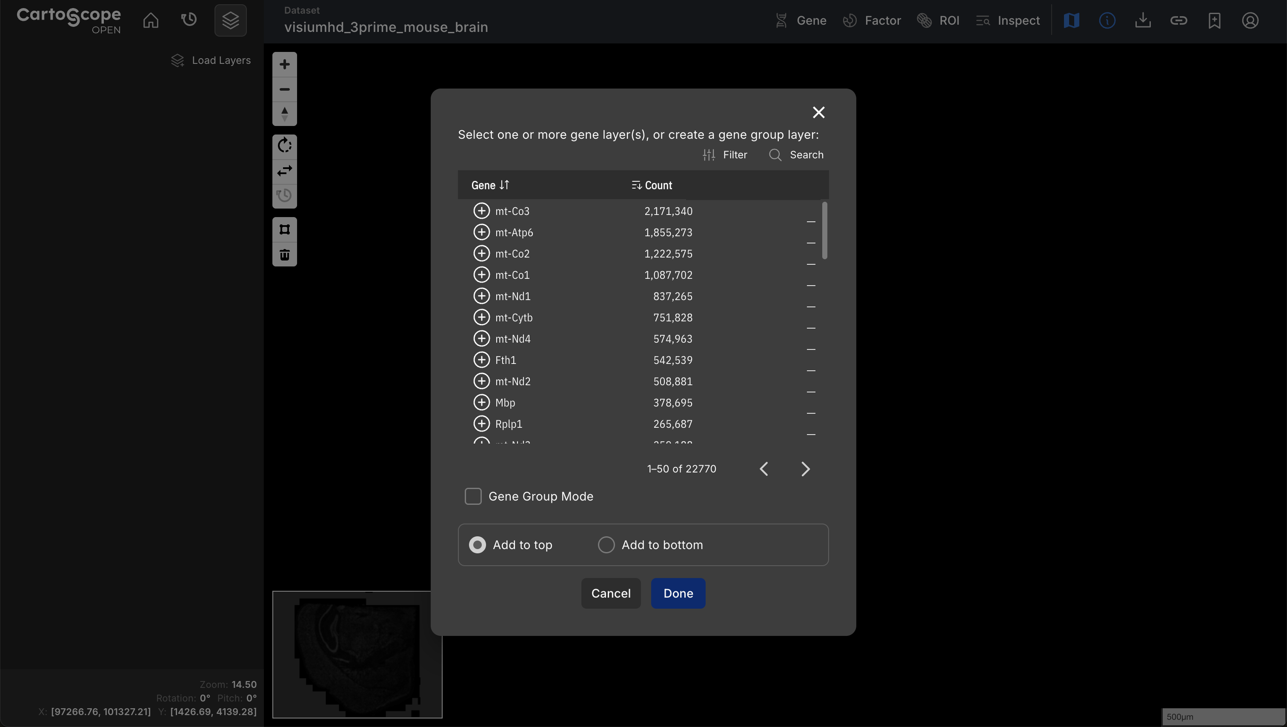Go to next page of genes
Screen dimensions: 1287x727
click(805, 469)
